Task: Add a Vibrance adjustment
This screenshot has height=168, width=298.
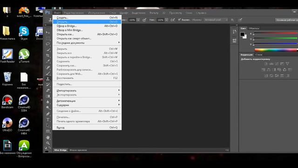Action: point(287,64)
